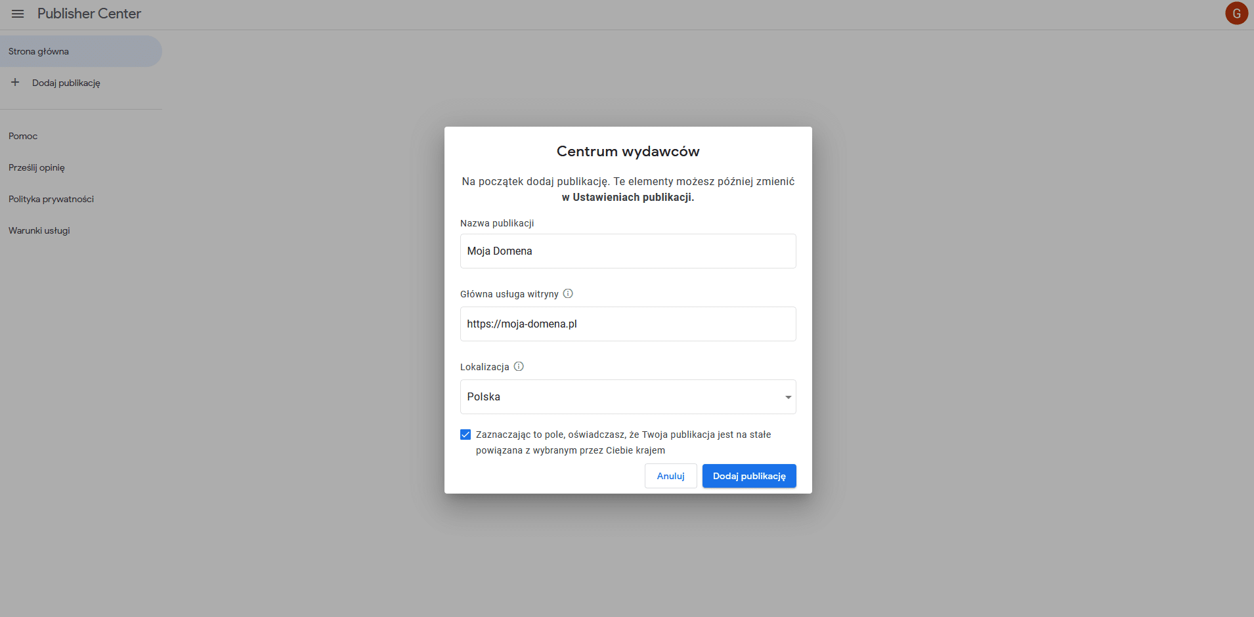Open Polityka prywatności link
Screen dimensions: 1254x617
pos(51,199)
